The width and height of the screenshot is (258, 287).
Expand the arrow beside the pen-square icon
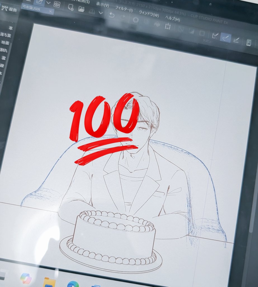point(48,3)
